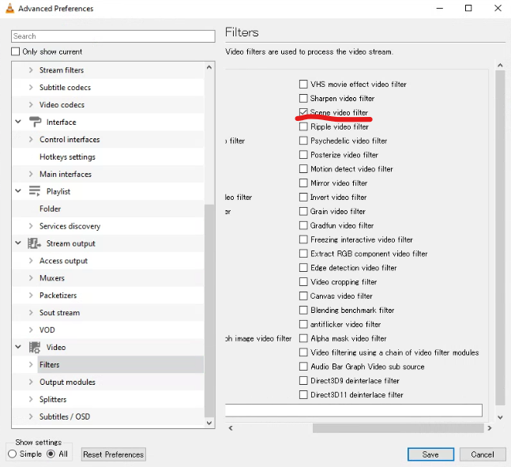Image resolution: width=511 pixels, height=467 pixels.
Task: Enable Edge detection video filter
Action: pos(303,268)
